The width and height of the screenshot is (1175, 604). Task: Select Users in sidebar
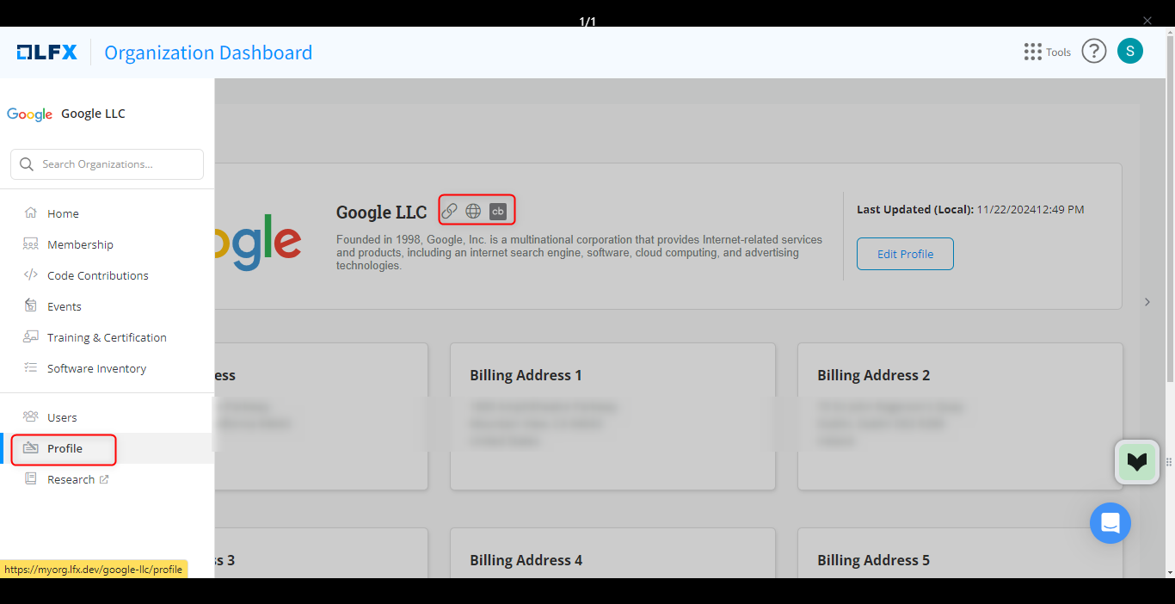pos(62,417)
